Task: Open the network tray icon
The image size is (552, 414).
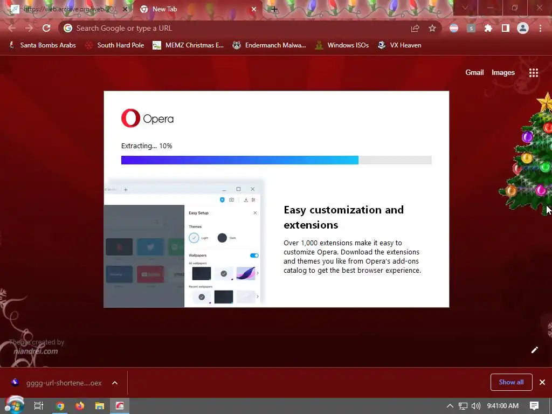Action: pos(463,406)
